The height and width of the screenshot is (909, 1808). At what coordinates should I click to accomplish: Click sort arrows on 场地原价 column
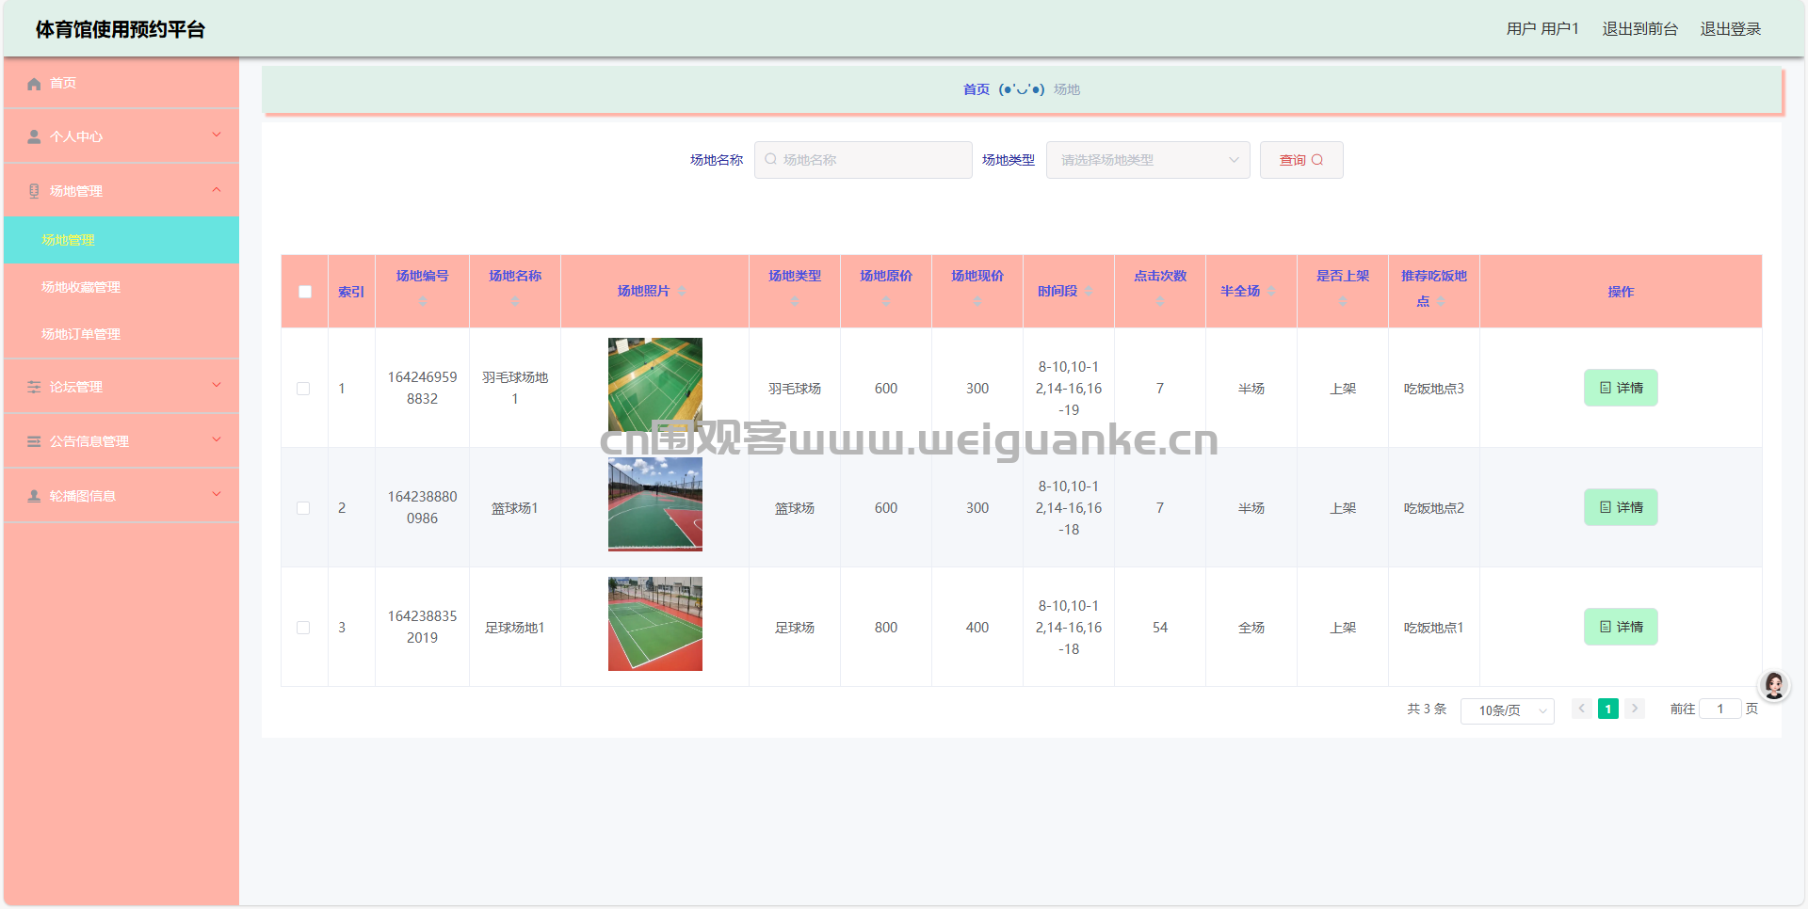pyautogui.click(x=886, y=301)
